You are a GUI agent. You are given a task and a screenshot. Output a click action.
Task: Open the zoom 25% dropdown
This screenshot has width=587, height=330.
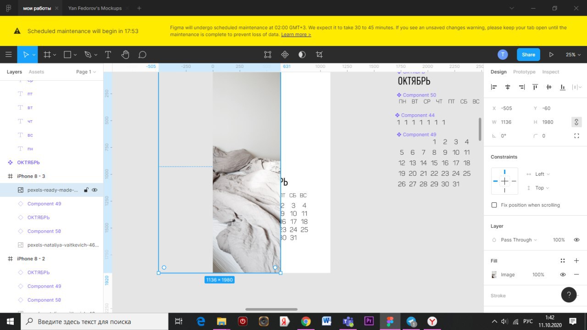[572, 55]
